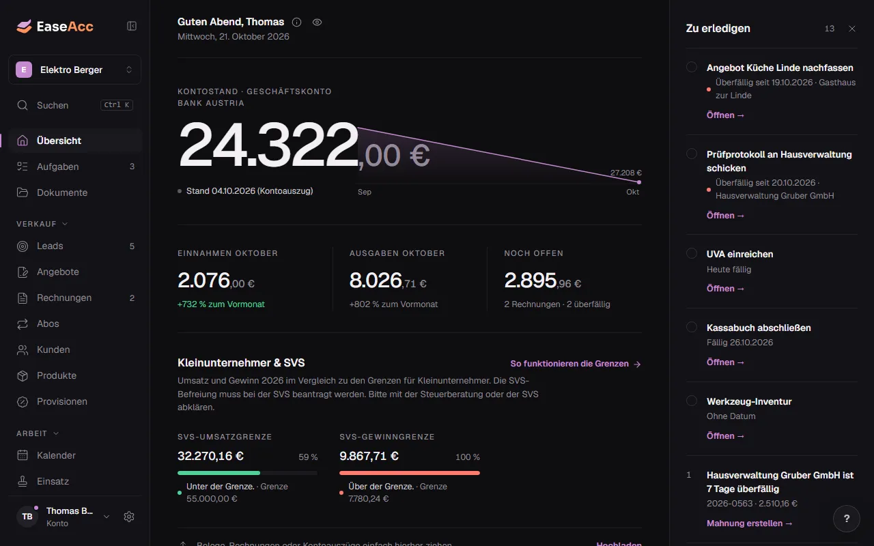Viewport: 874px width, 546px height.
Task: Click the Kunden people icon
Action: [23, 349]
